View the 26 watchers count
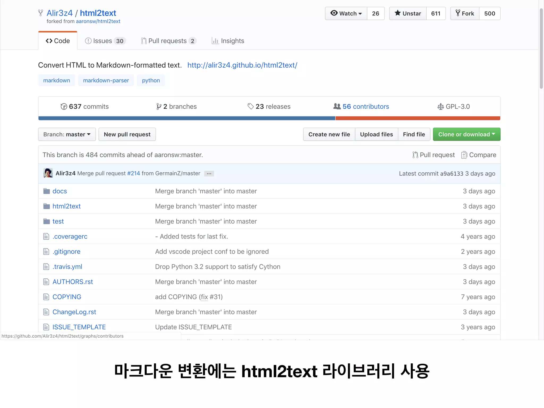This screenshot has height=408, width=544. coord(376,13)
